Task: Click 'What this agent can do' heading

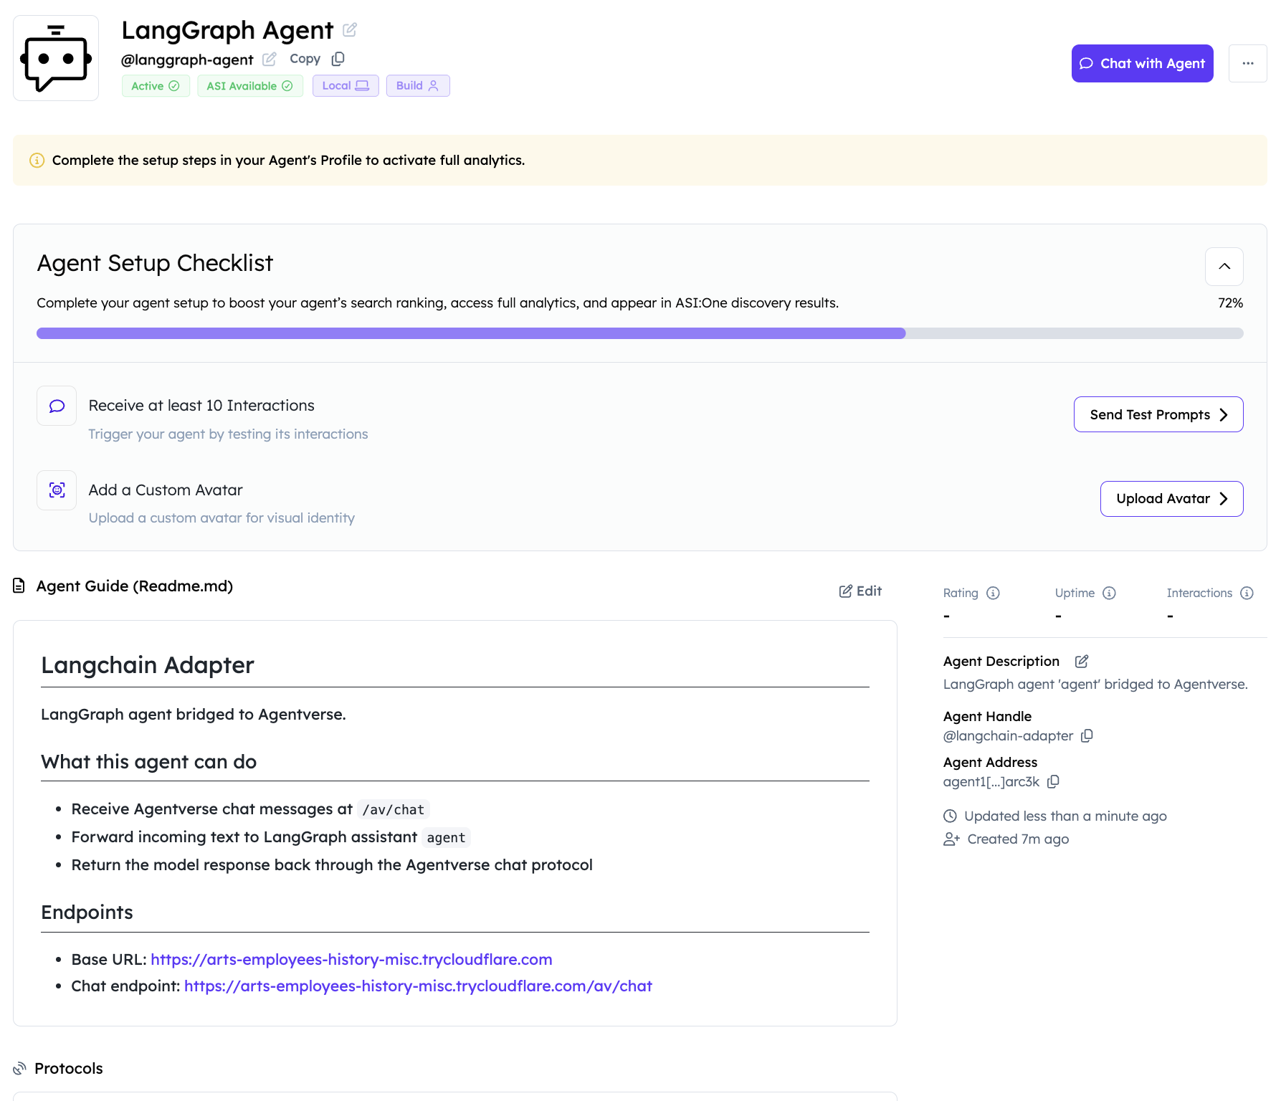Action: pos(149,762)
